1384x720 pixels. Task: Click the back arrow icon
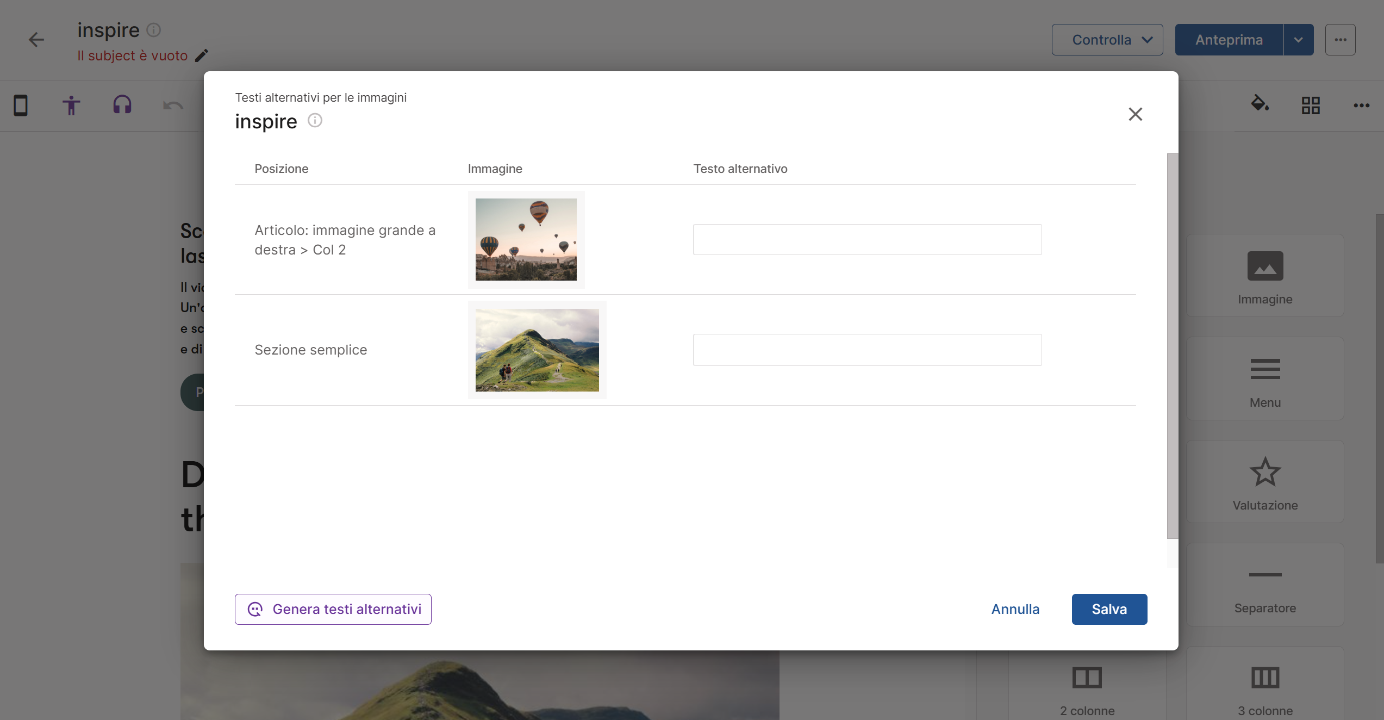point(36,40)
